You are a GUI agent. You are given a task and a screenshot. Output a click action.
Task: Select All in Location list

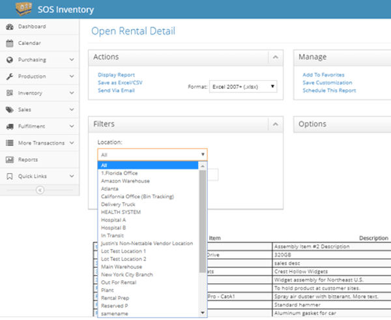pyautogui.click(x=148, y=165)
